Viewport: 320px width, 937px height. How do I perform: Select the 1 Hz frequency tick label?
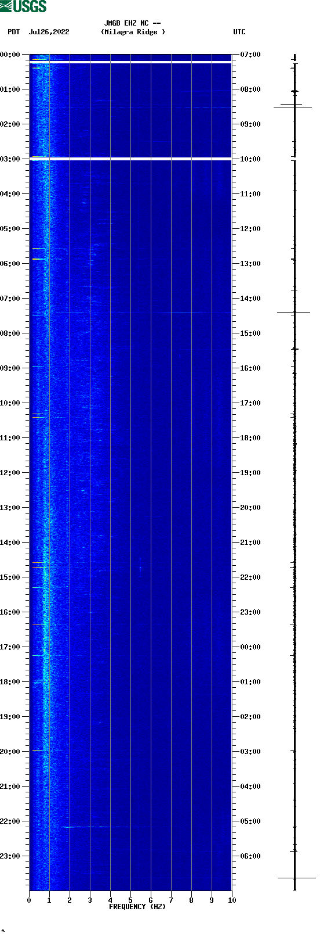point(49,900)
